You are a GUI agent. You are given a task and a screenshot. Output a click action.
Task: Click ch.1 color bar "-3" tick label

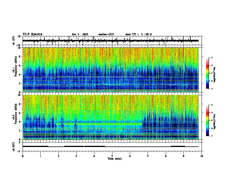coord(211,58)
